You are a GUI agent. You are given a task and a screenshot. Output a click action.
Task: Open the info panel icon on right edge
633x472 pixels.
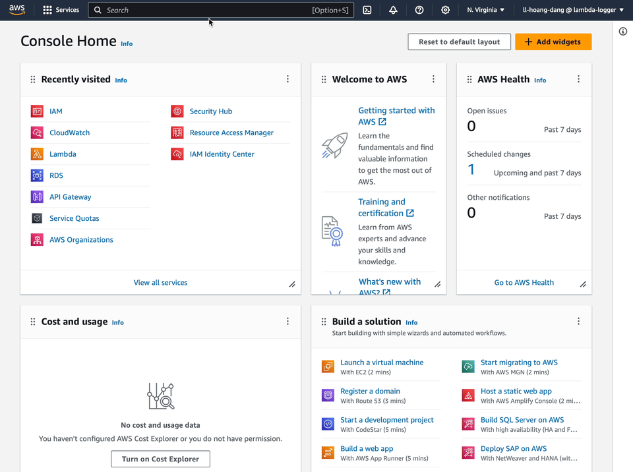[623, 32]
